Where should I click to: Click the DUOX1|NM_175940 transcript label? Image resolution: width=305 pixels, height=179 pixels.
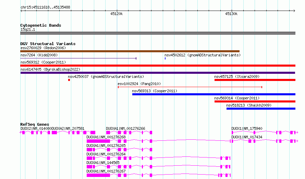coord(247,128)
